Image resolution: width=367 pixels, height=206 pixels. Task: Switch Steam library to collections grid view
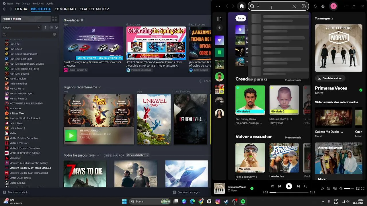[54, 19]
